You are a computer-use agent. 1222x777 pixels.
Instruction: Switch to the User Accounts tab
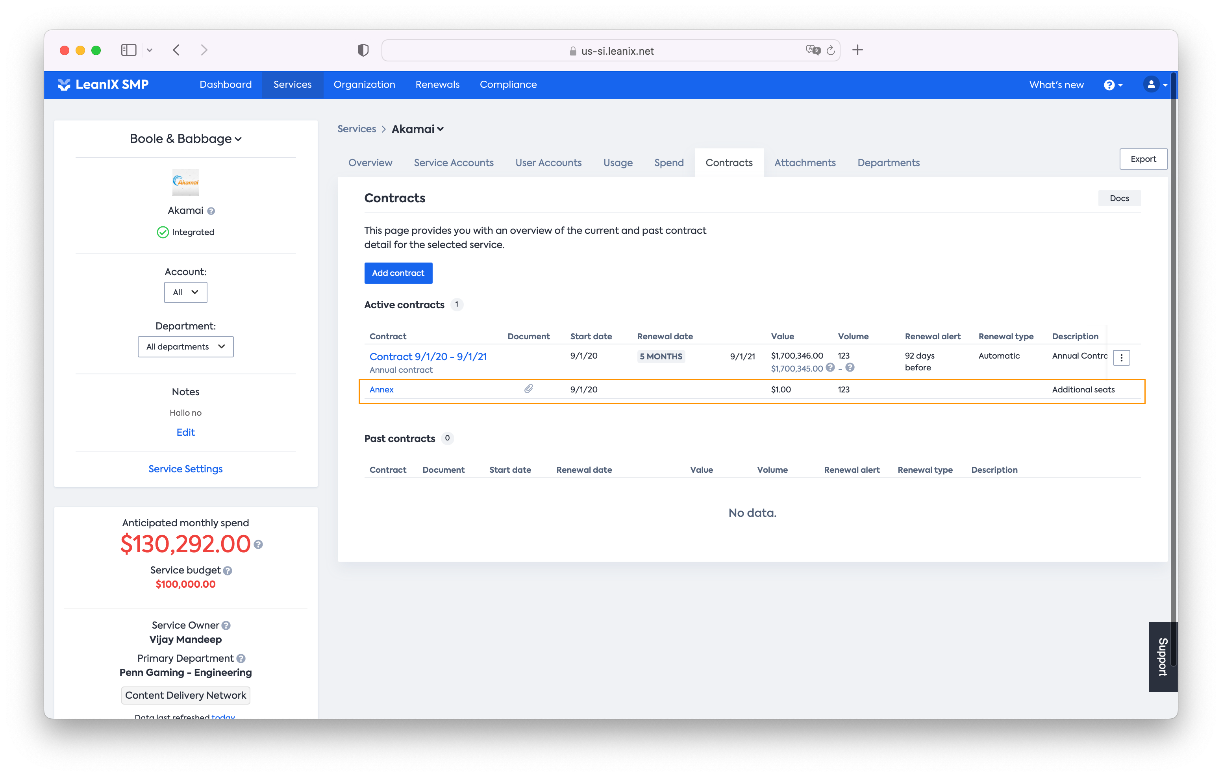click(548, 163)
